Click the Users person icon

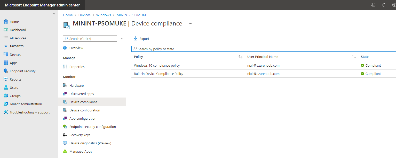pos(6,87)
